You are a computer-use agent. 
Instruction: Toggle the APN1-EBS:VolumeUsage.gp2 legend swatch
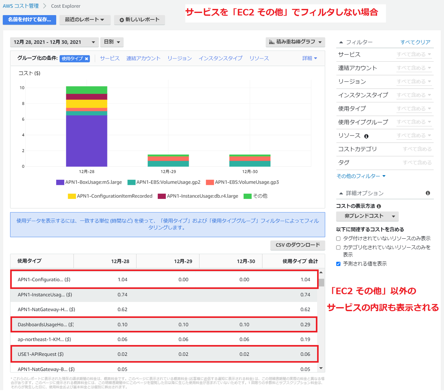(x=131, y=182)
